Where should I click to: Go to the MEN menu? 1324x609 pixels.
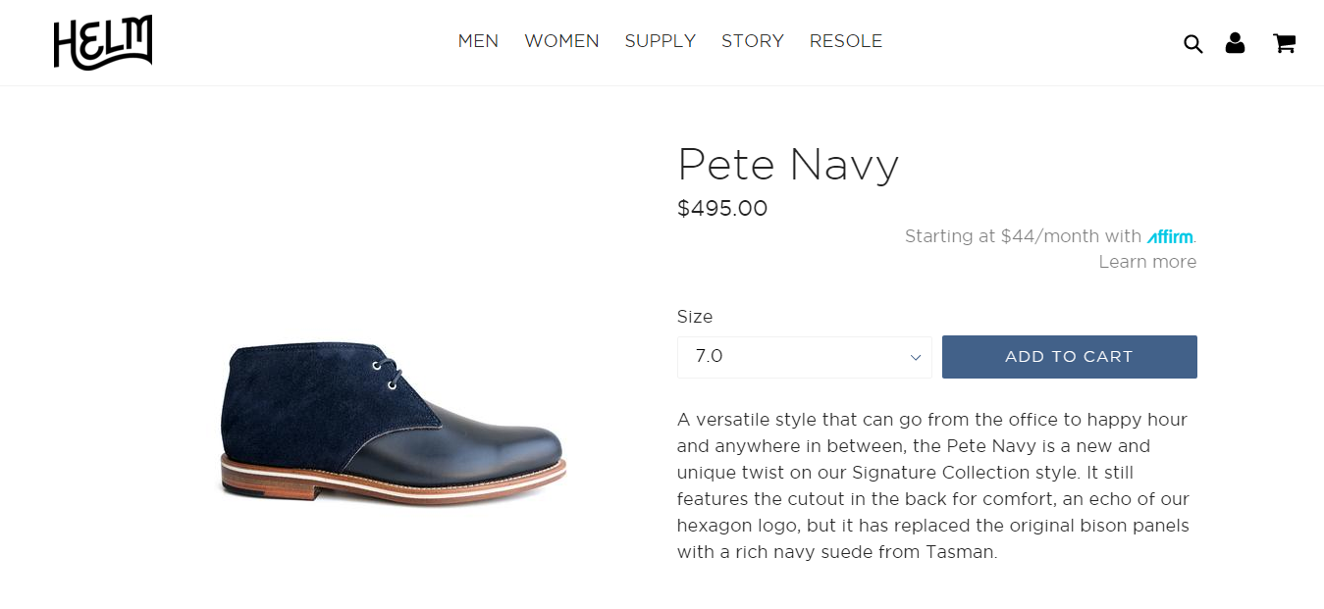coord(478,41)
